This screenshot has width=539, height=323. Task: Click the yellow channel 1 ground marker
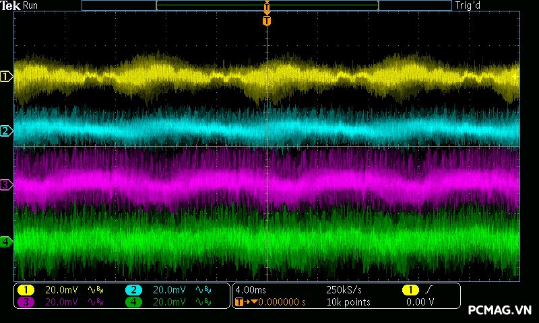point(6,77)
